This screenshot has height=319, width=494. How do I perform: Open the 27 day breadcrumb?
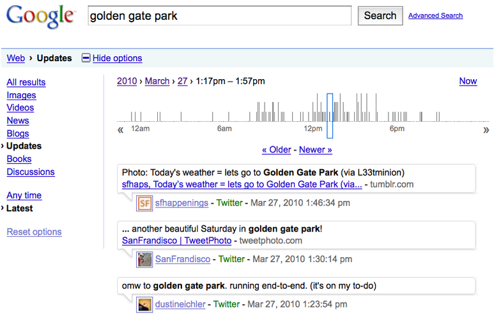click(182, 81)
